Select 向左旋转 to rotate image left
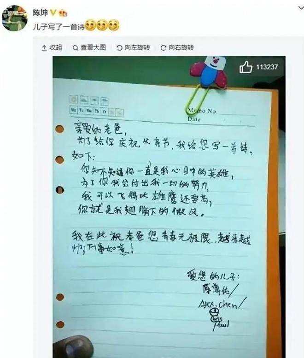This screenshot has width=304, height=358. tap(137, 47)
